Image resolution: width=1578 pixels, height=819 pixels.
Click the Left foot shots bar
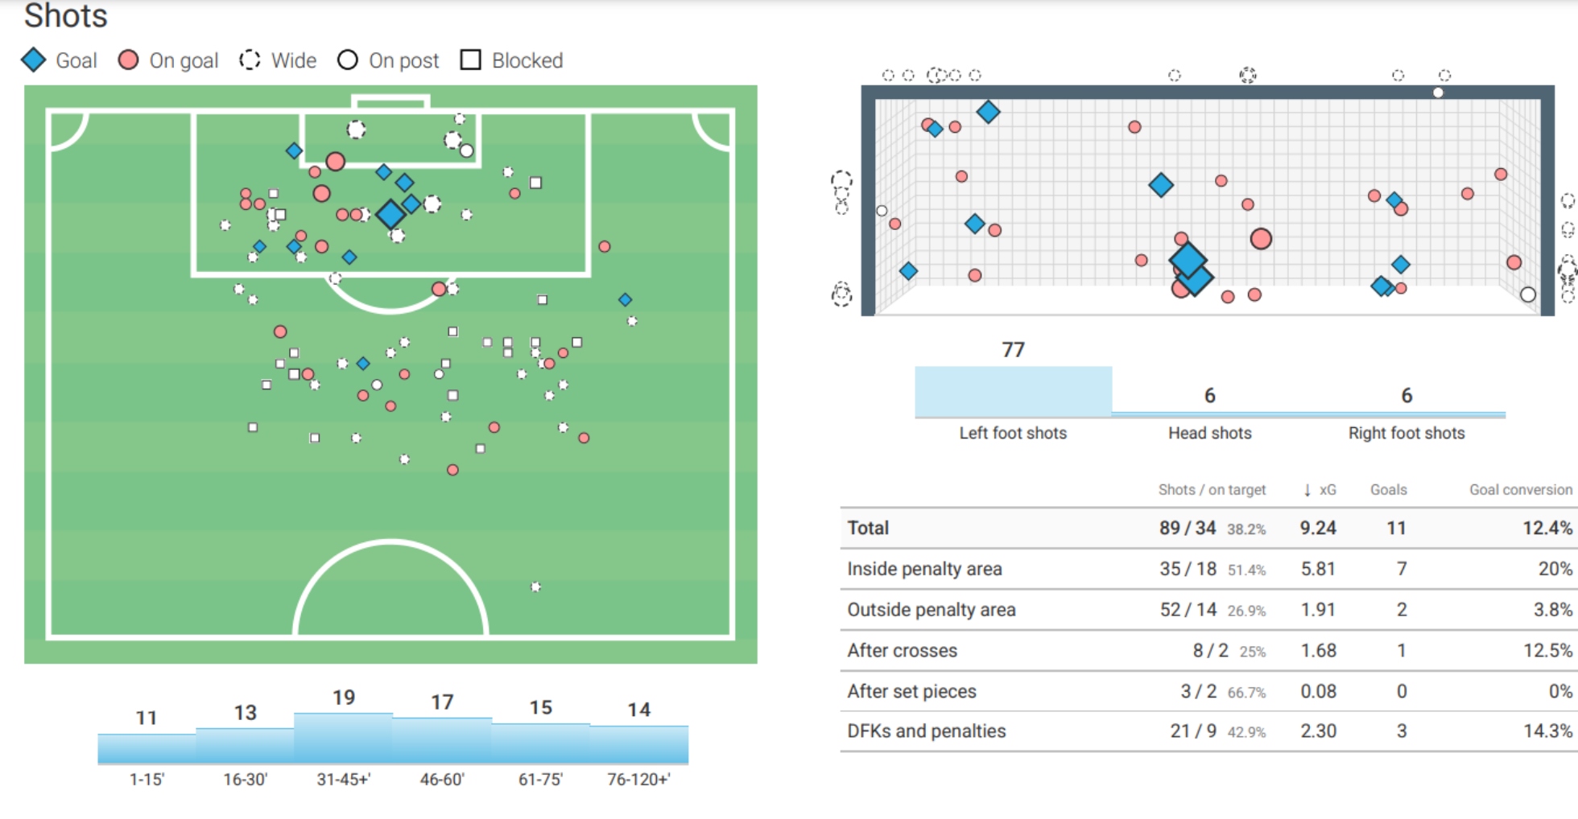[x=1013, y=392]
